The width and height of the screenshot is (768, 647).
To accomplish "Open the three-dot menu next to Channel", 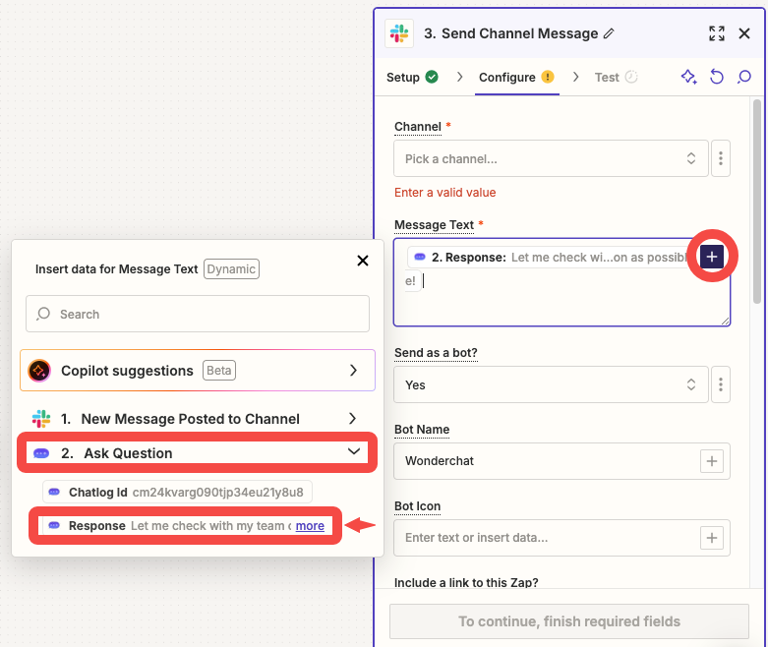I will pos(721,158).
